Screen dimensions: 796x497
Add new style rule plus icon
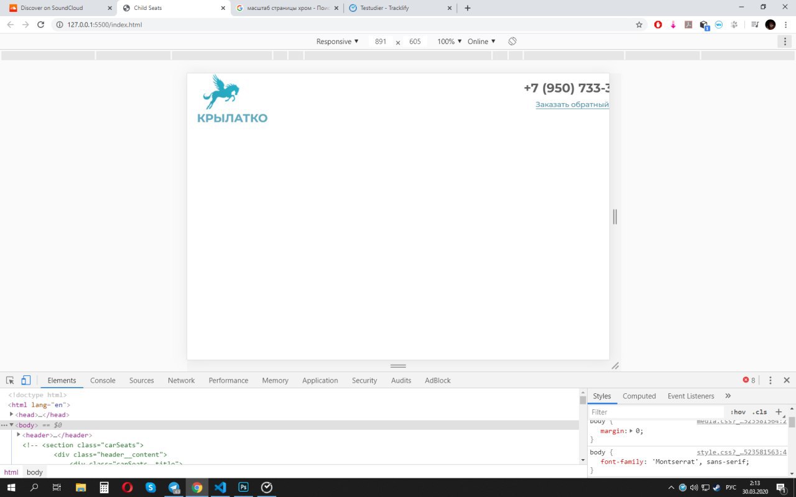pos(778,412)
